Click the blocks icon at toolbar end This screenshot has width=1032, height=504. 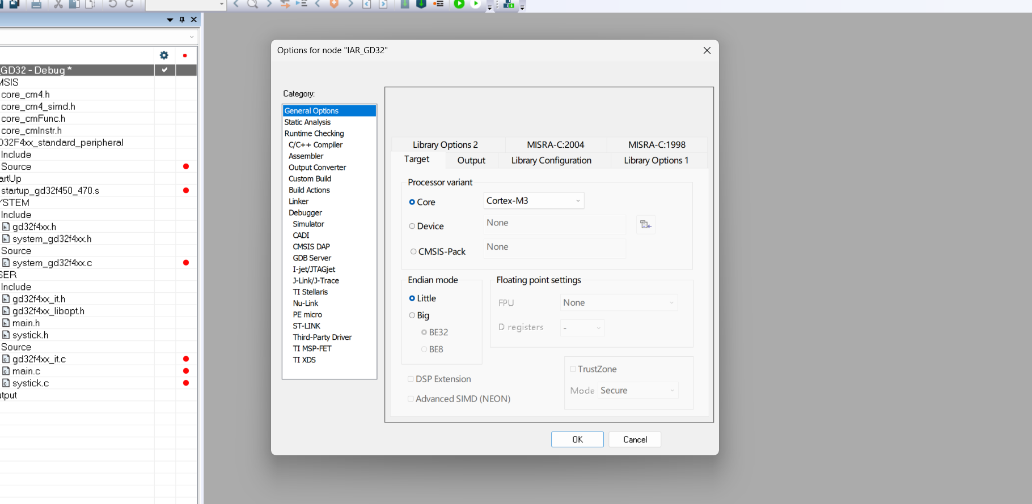click(509, 3)
